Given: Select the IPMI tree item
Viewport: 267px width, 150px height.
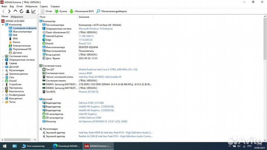Looking at the screenshot, I should click(x=13, y=39).
